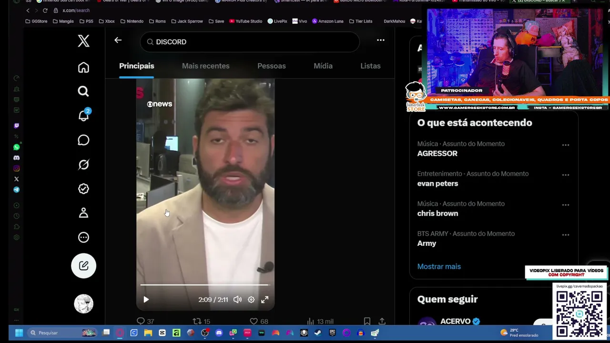Open WhatsApp in browser sidebar
Viewport: 610px width, 343px height.
[x=17, y=147]
